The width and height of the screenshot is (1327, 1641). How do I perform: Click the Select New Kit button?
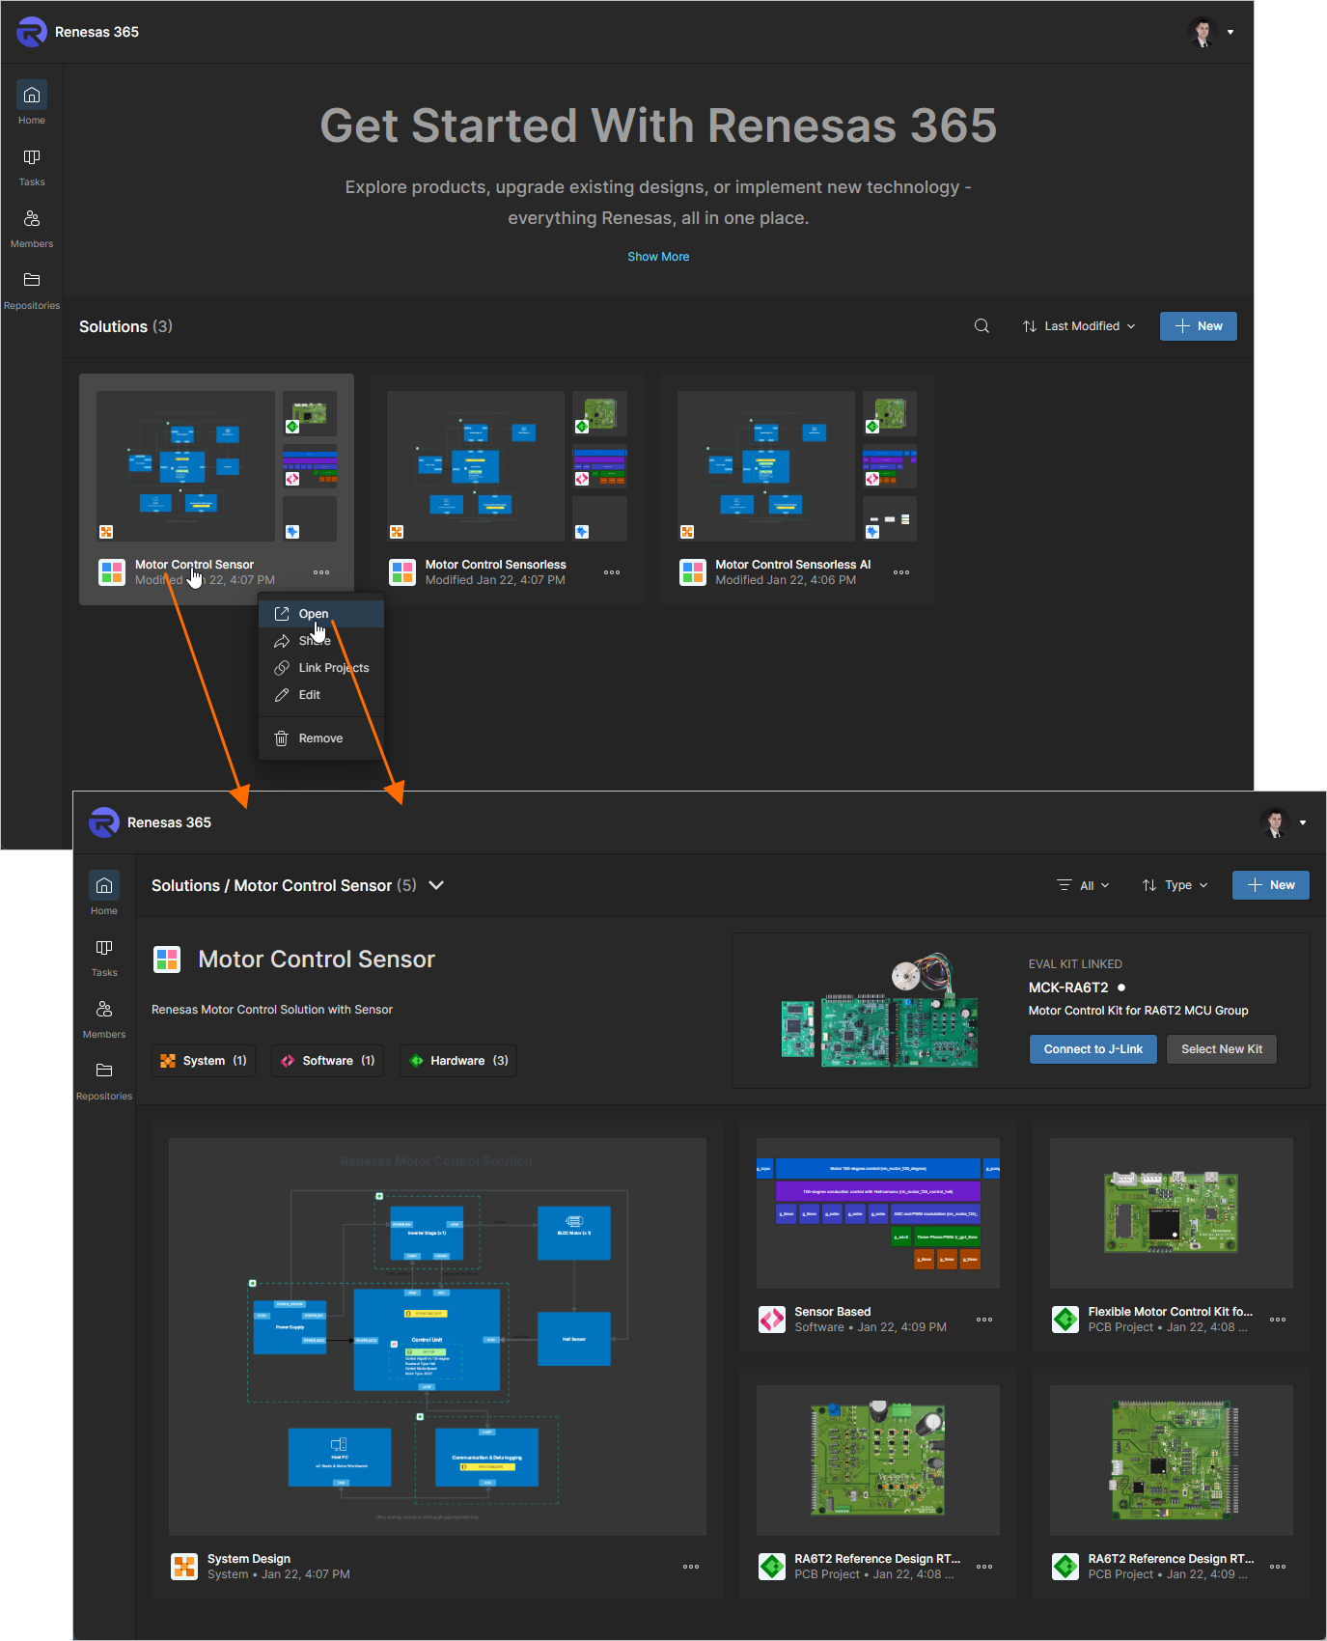pos(1222,1049)
